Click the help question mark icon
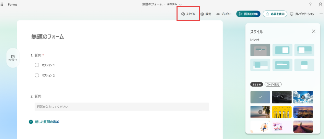The height and width of the screenshot is (139, 324). click(310, 4)
